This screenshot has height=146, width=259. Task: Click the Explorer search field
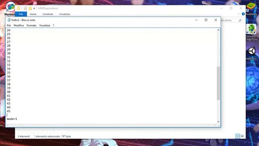(x=231, y=20)
